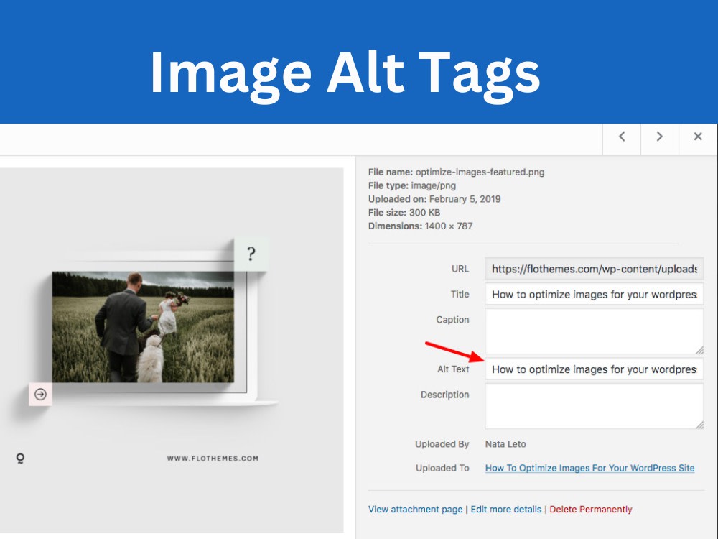Click the Uploaded on February 5, 2019 text
The height and width of the screenshot is (539, 718).
[434, 199]
